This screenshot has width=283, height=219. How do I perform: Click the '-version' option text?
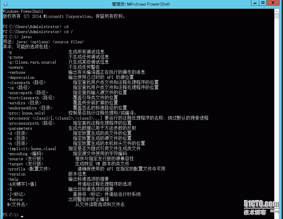click(x=16, y=174)
